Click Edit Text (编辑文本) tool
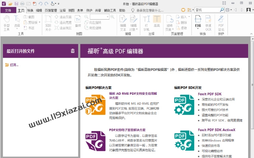 click(123, 23)
